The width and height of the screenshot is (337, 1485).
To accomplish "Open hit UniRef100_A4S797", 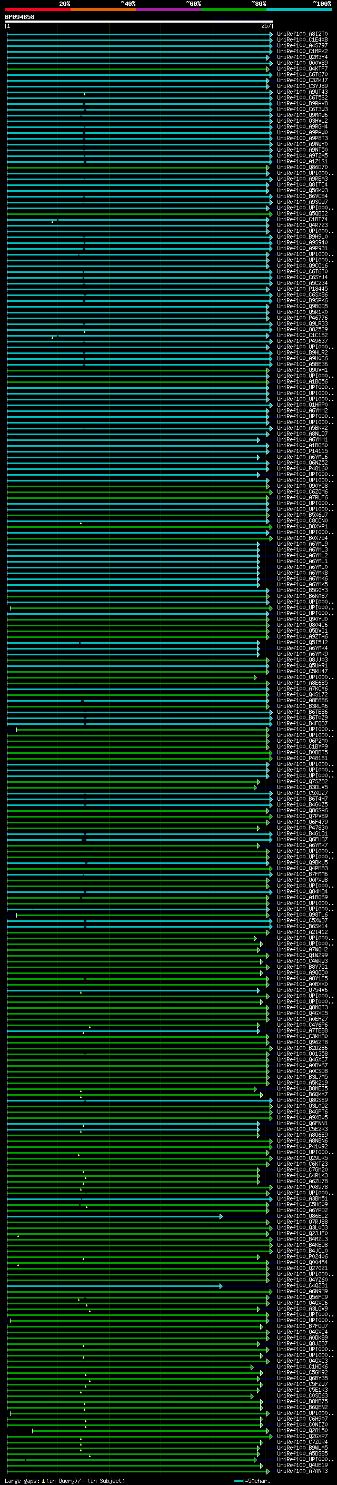I will 302,45.
